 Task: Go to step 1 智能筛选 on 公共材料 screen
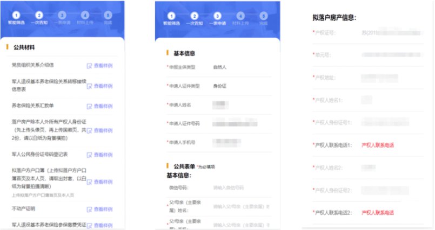(x=16, y=18)
